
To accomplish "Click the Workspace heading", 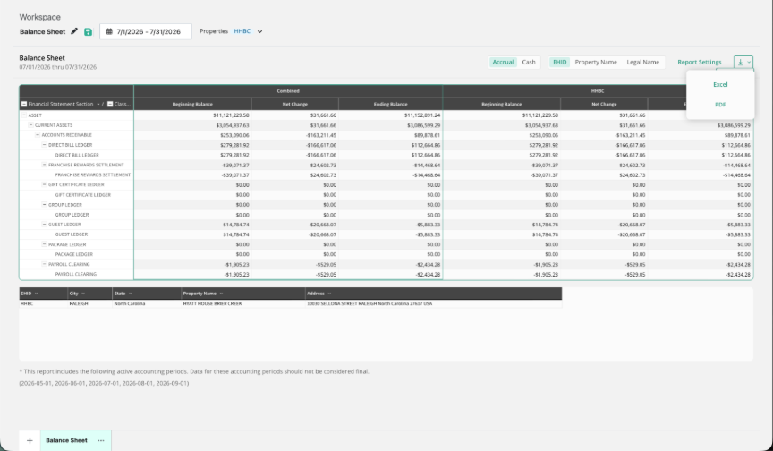I will (40, 17).
